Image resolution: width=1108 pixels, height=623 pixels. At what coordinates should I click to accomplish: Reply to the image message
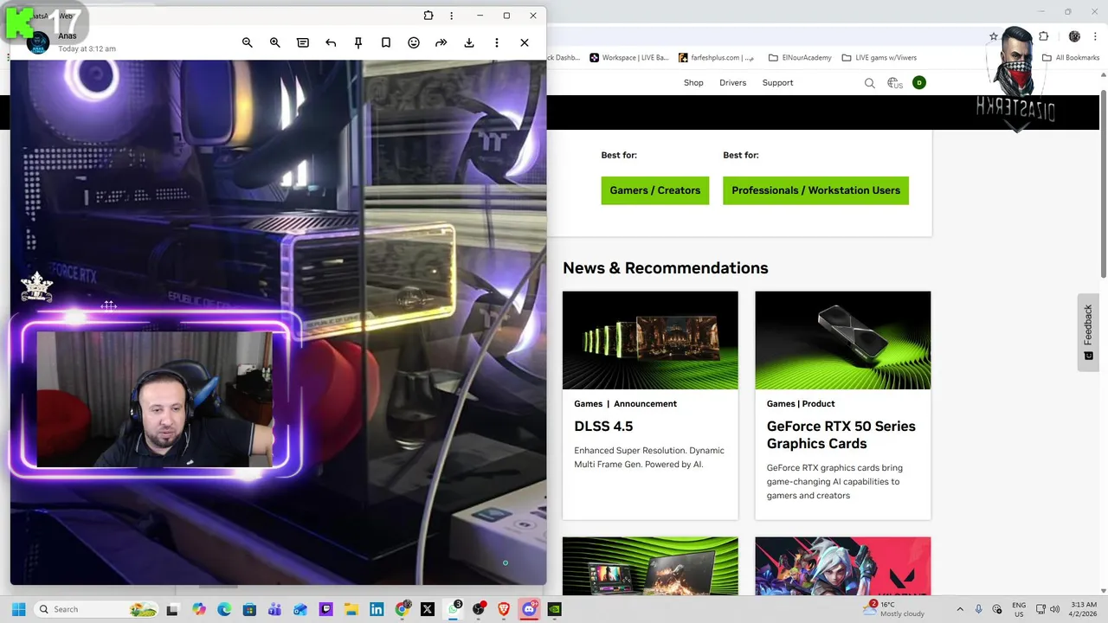[331, 42]
